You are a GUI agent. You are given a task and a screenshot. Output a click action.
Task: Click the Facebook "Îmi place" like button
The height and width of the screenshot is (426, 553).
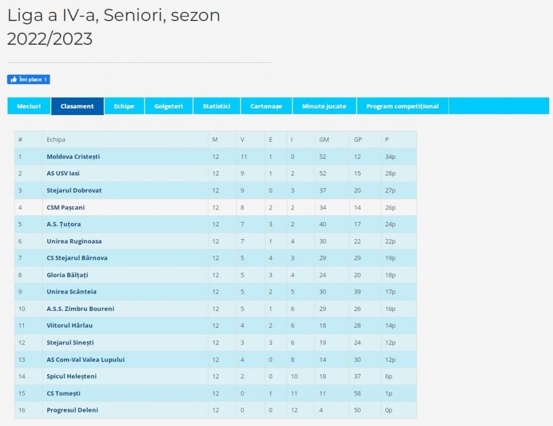pos(28,79)
